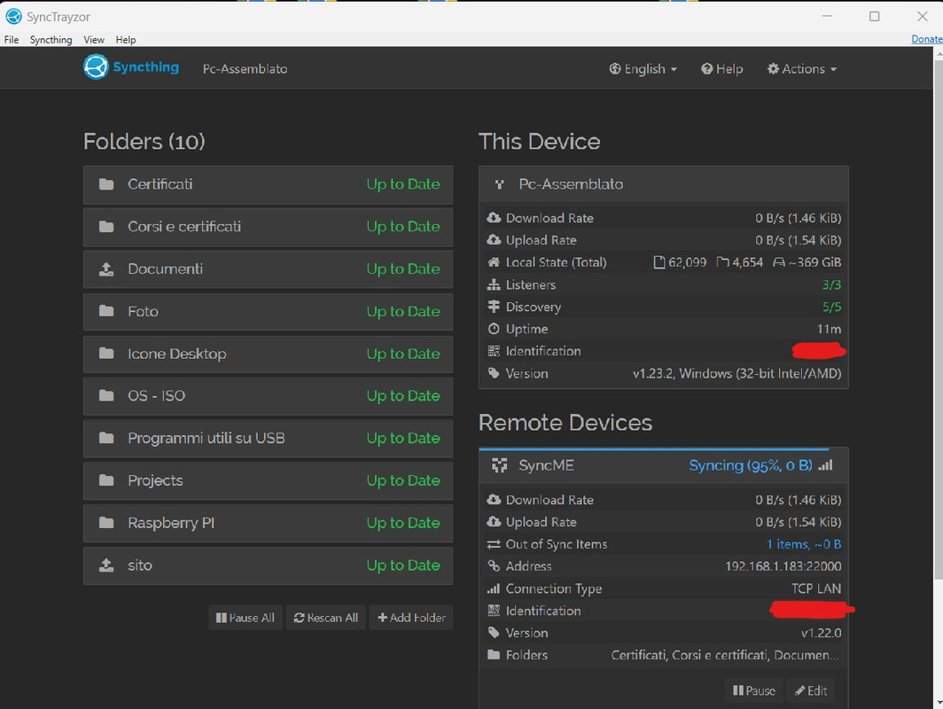
Task: Click the Pause All button
Action: click(x=245, y=618)
